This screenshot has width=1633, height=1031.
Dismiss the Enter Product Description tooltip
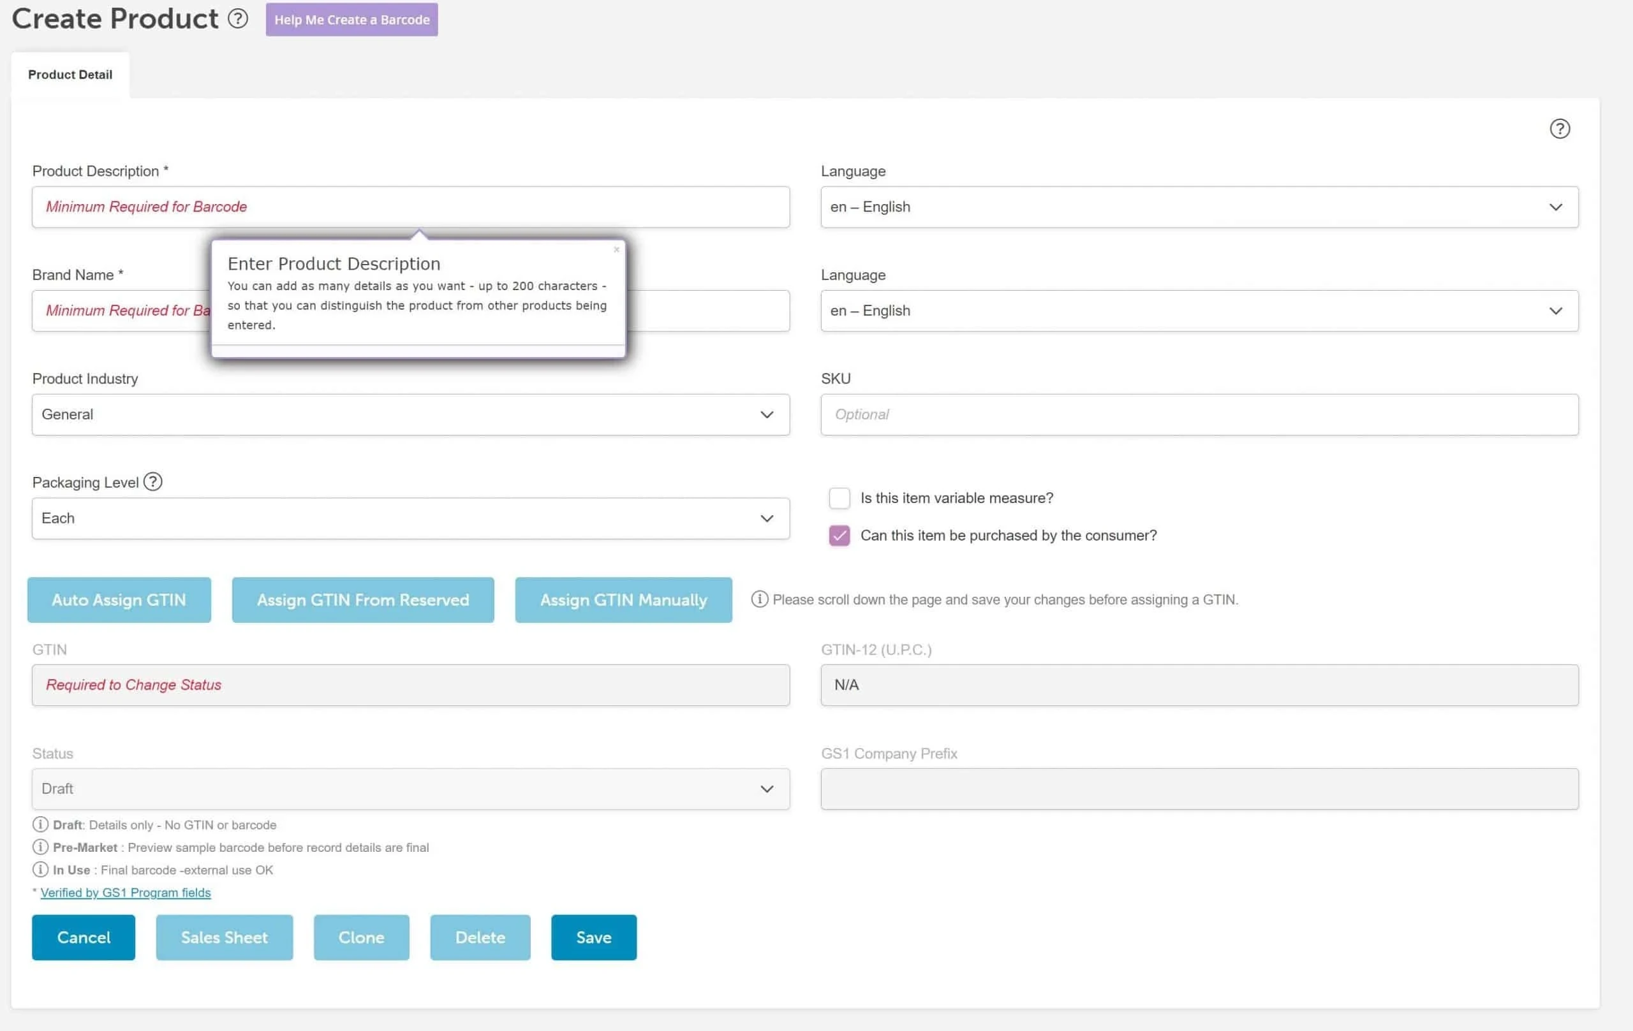click(616, 249)
